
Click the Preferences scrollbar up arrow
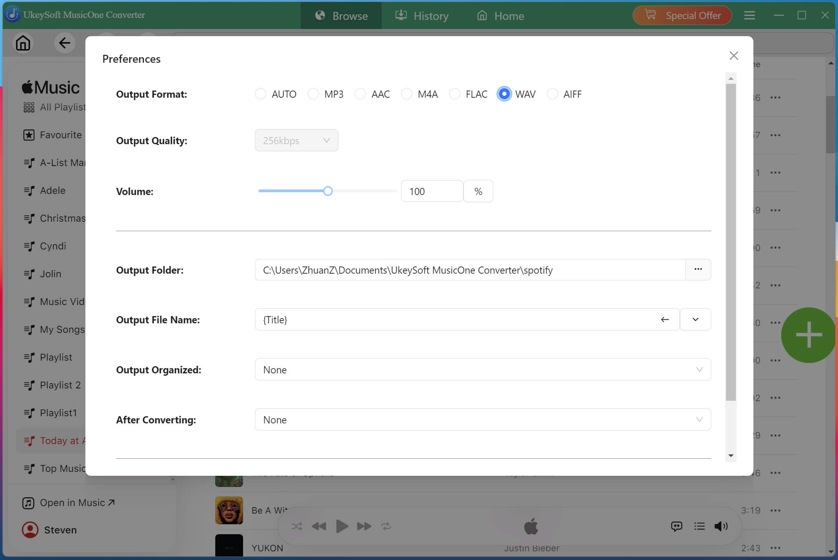click(731, 78)
